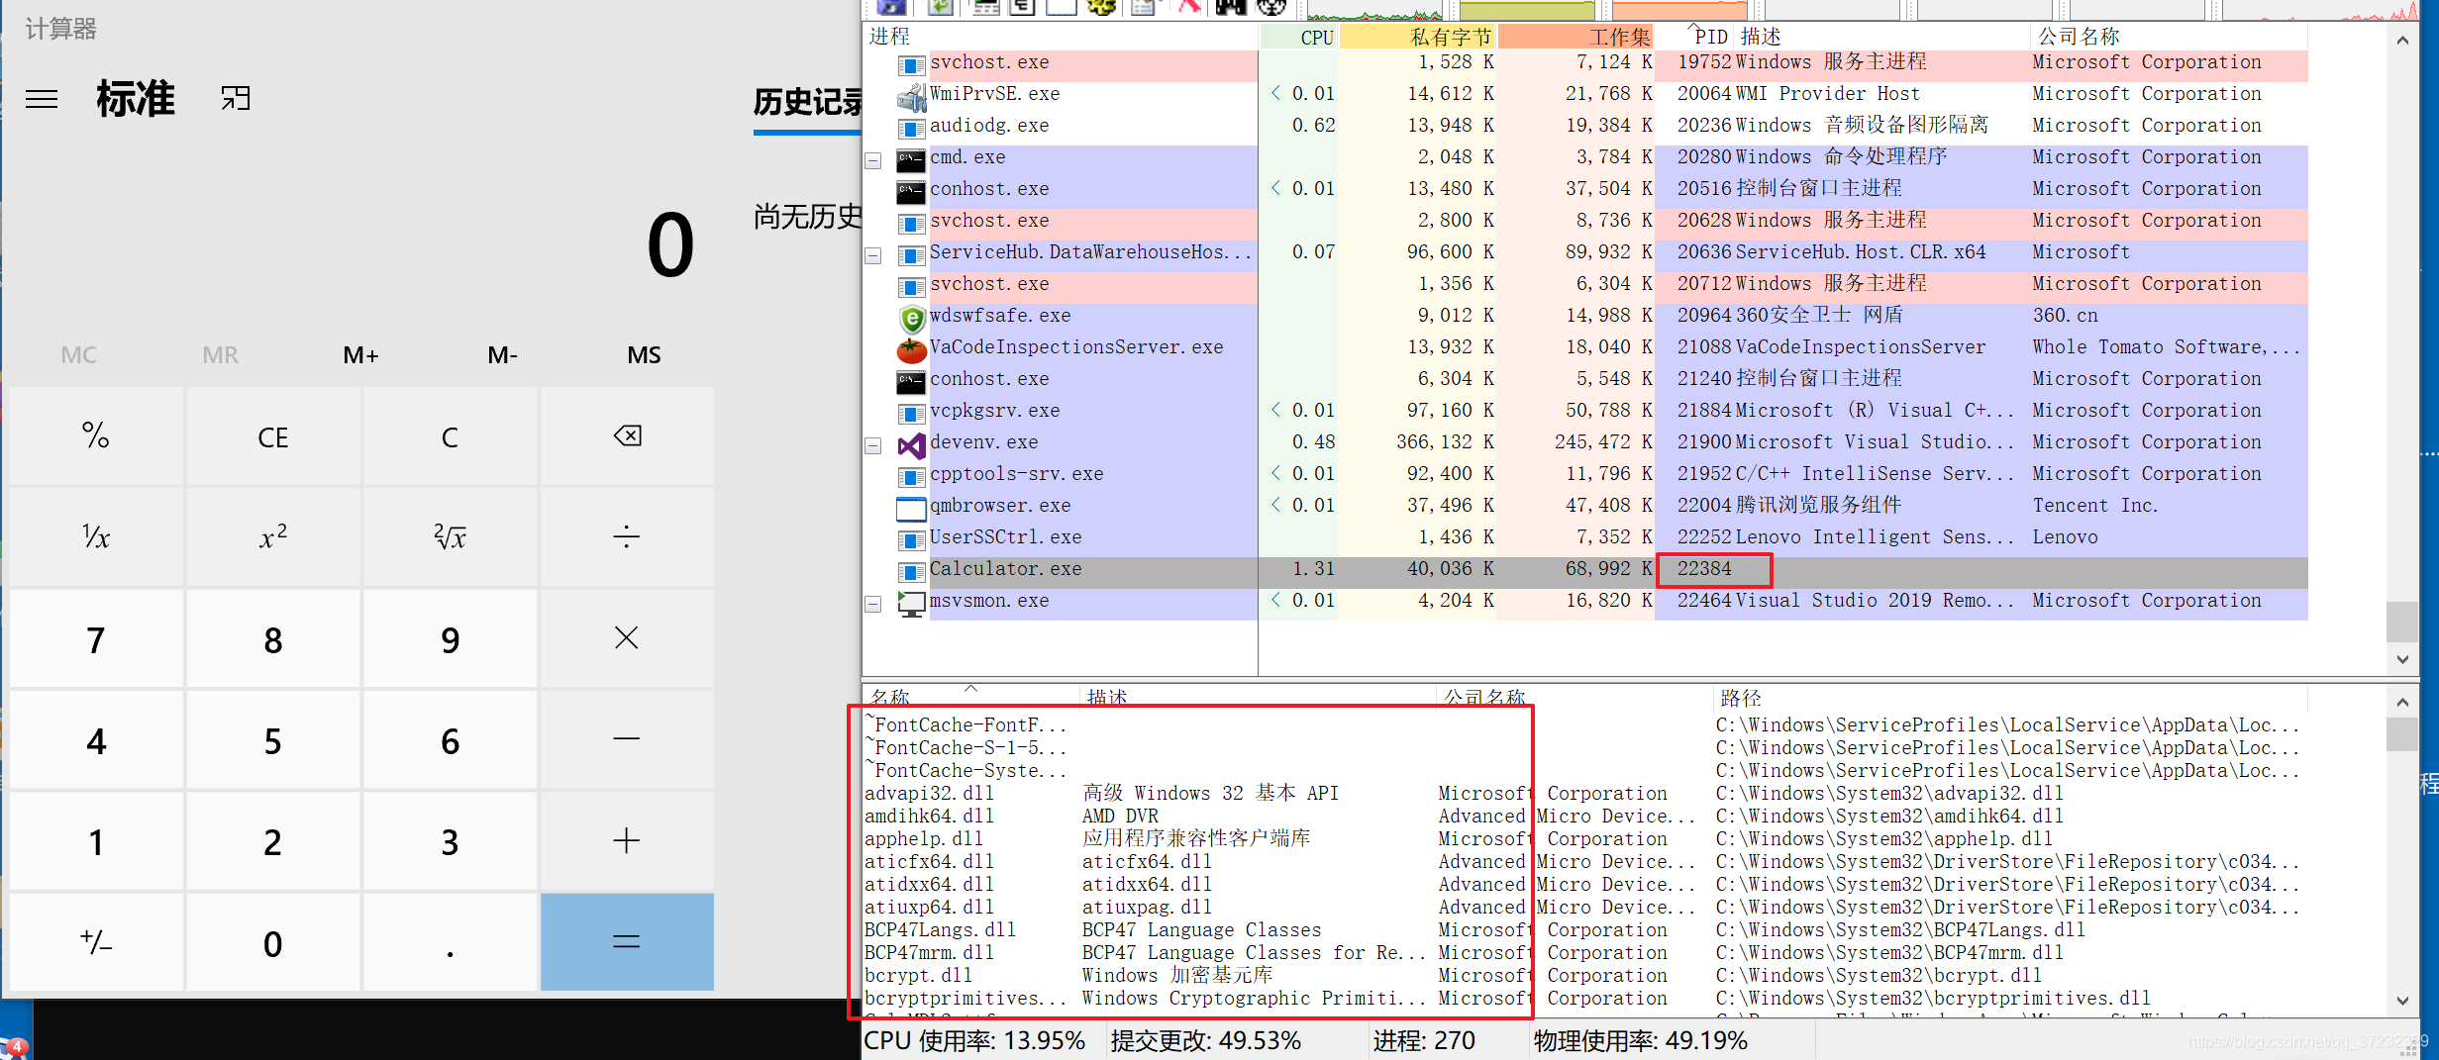
Task: Click the M+ memory add button
Action: [361, 354]
